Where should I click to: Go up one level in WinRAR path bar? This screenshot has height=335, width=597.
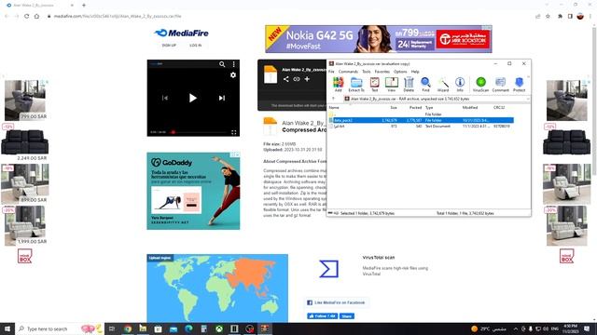tap(334, 99)
